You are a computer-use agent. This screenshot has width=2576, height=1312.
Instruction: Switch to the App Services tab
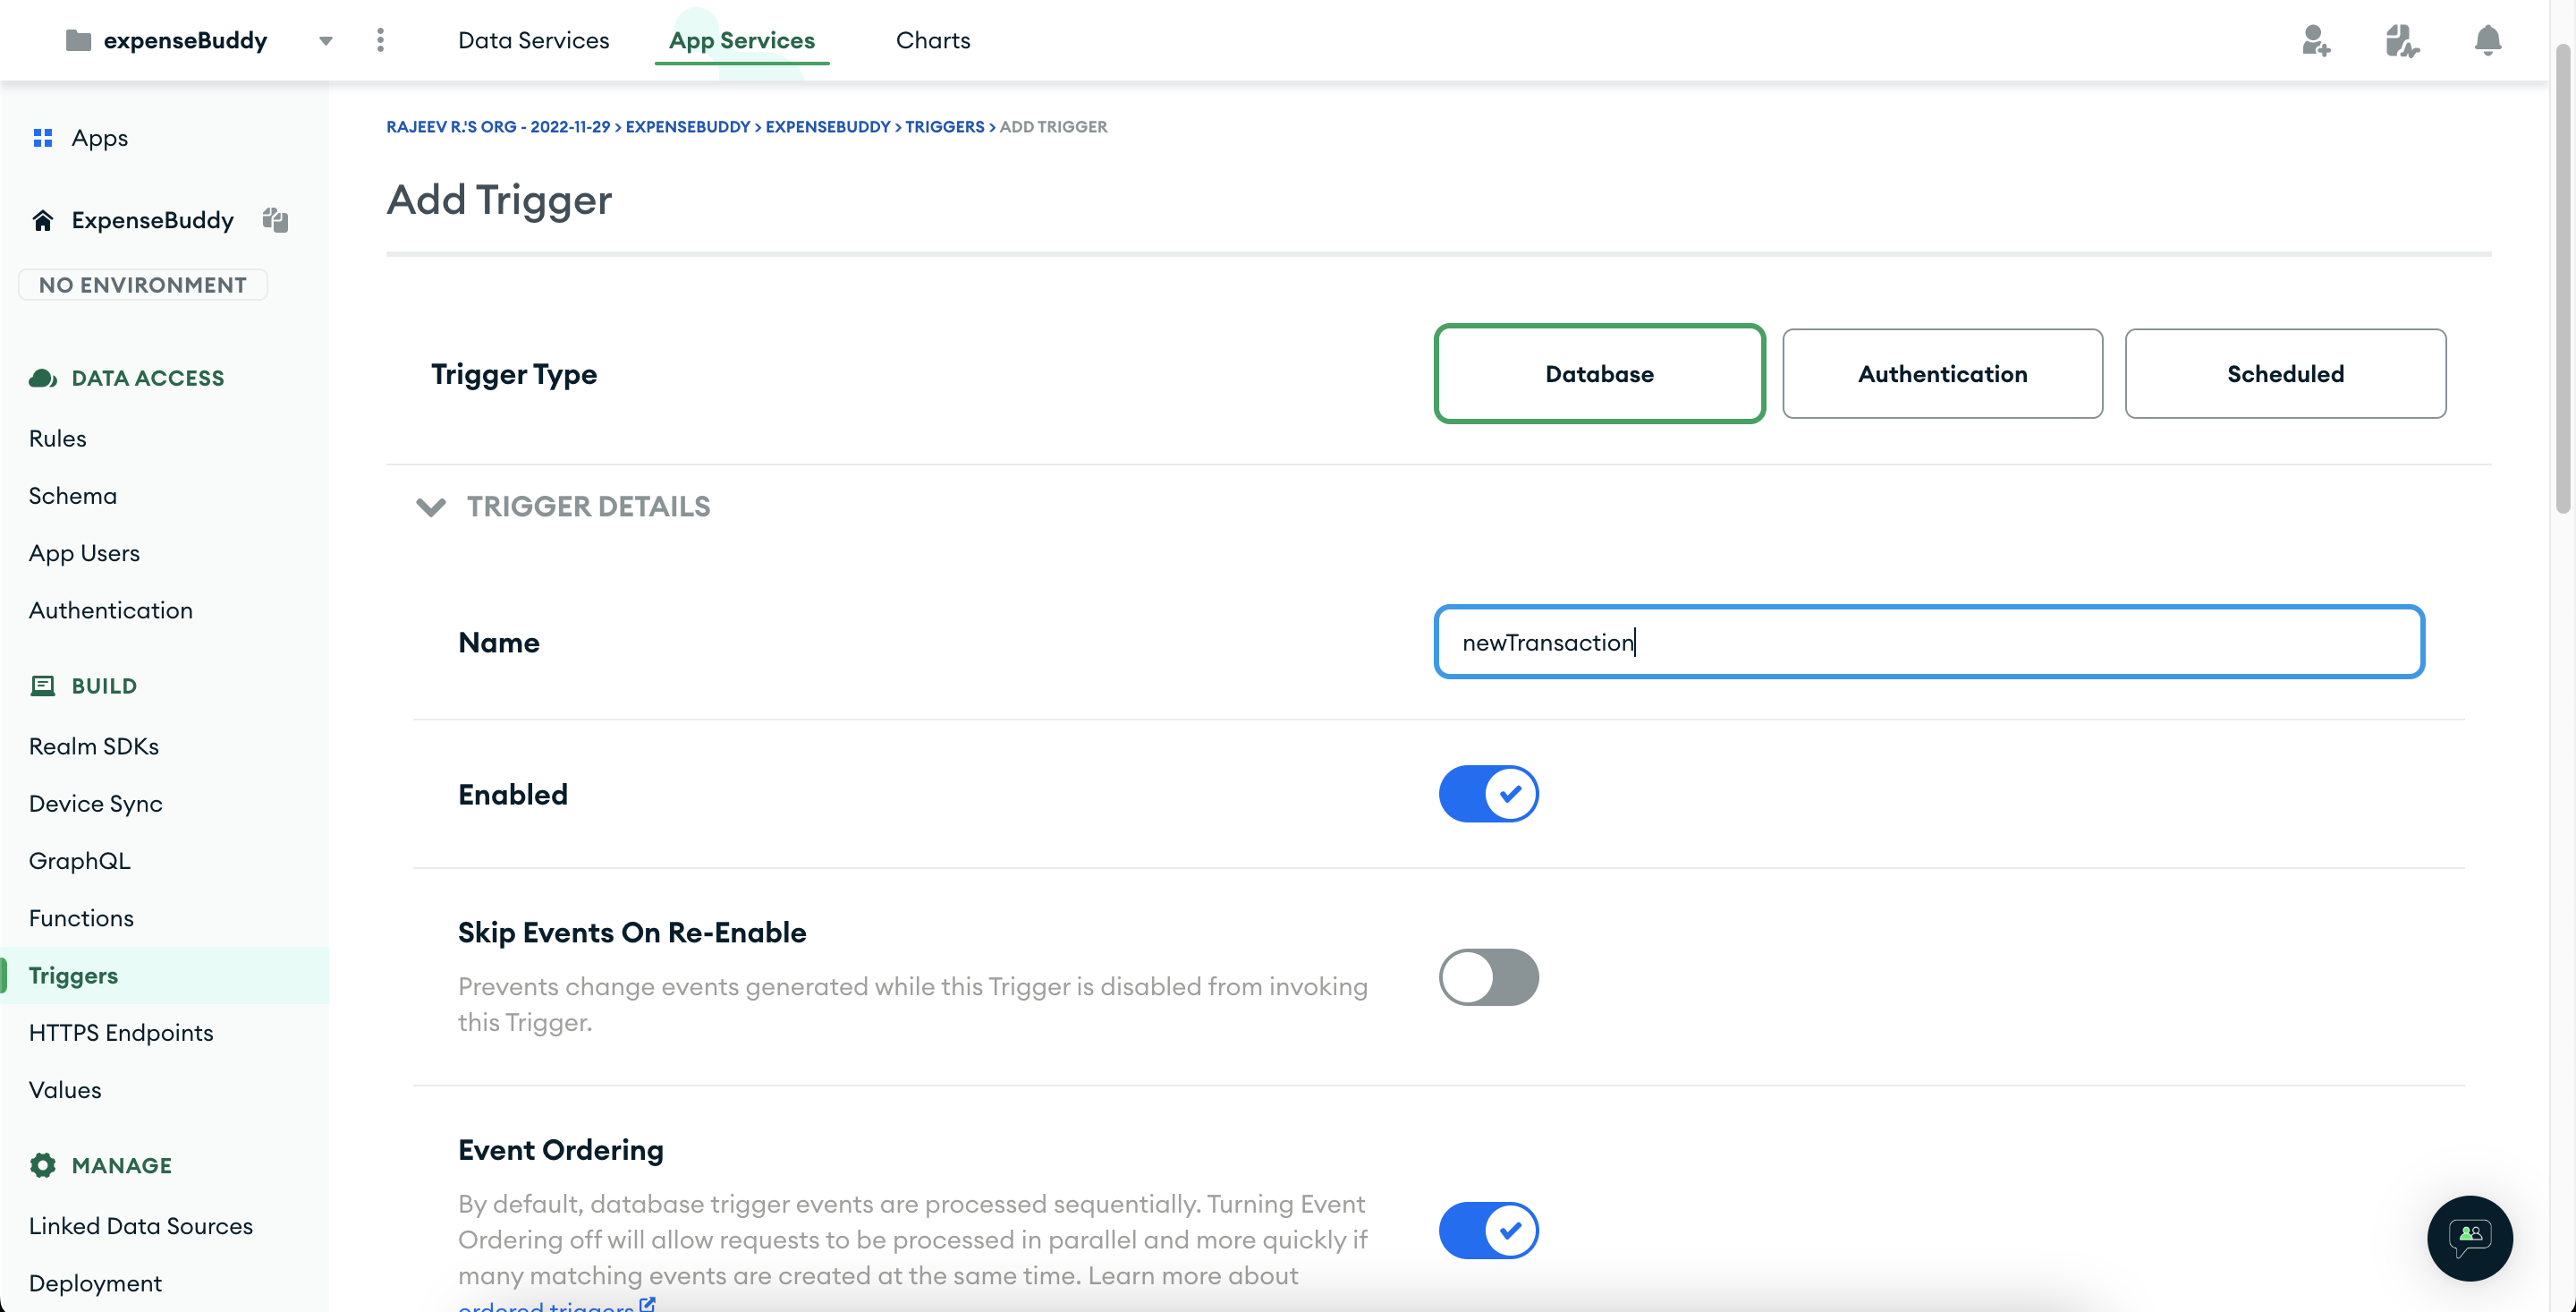pos(741,40)
